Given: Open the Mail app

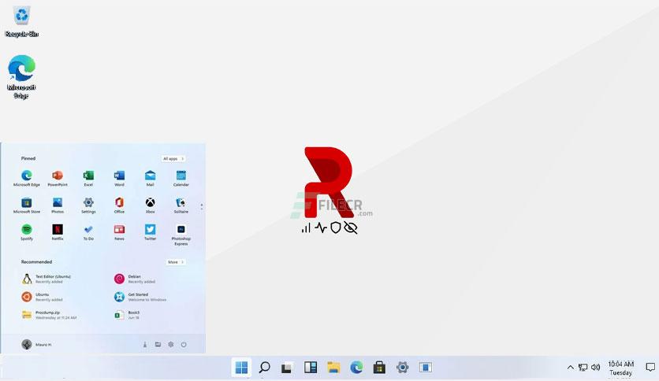Looking at the screenshot, I should 150,178.
